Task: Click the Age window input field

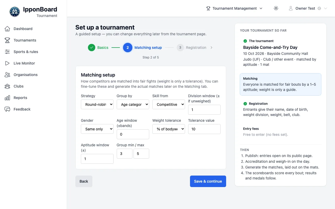Action: [x=133, y=134]
